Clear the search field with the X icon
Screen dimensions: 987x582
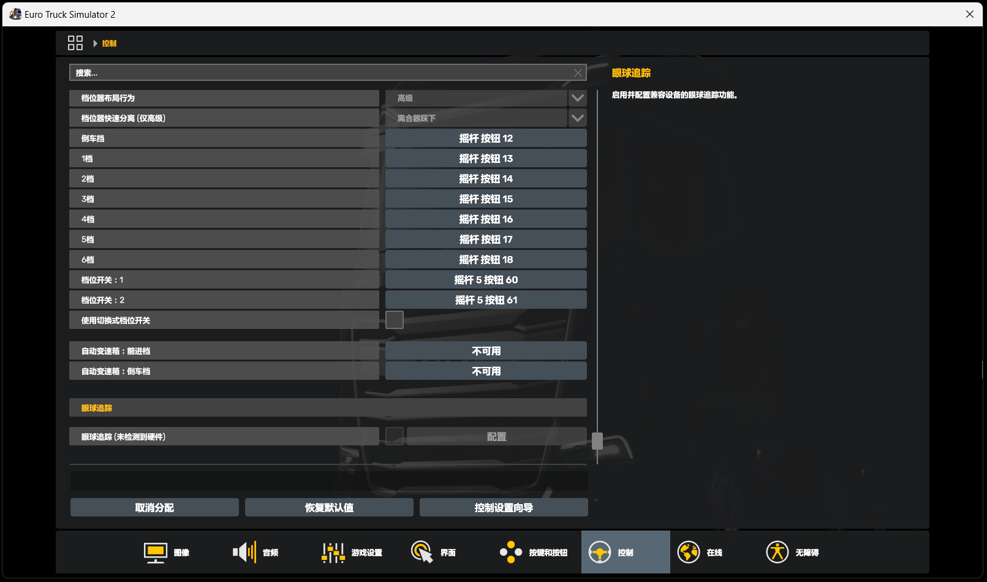click(x=577, y=72)
